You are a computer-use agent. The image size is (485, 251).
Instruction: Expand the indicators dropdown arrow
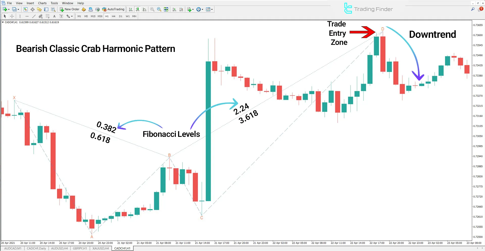coord(193,9)
